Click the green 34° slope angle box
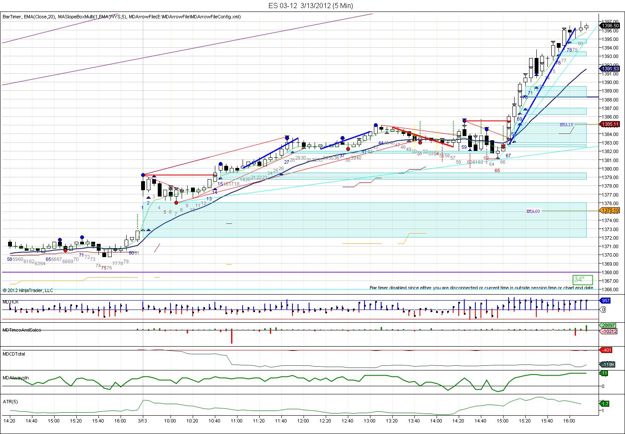The height and width of the screenshot is (434, 625). [x=582, y=280]
